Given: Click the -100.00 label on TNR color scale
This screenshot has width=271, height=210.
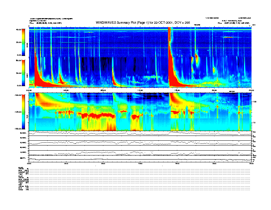Looking at the screenshot, I should pos(18,95).
